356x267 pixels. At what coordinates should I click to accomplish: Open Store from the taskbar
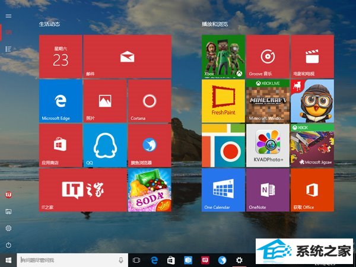pos(171,260)
